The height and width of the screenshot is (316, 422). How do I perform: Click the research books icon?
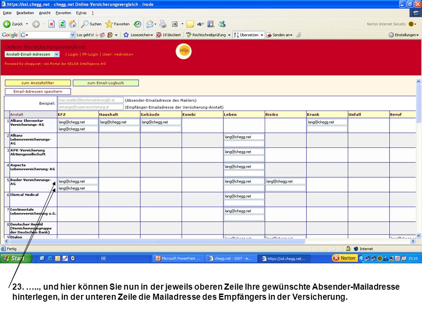(211, 24)
